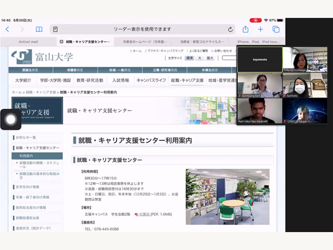Click breadcrumb ホーム link

[x=17, y=92]
